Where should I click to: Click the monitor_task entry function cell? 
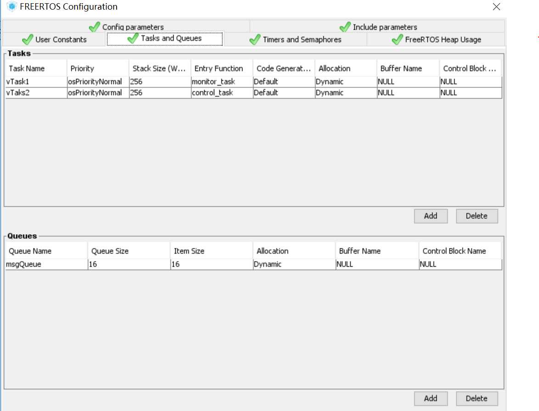222,82
